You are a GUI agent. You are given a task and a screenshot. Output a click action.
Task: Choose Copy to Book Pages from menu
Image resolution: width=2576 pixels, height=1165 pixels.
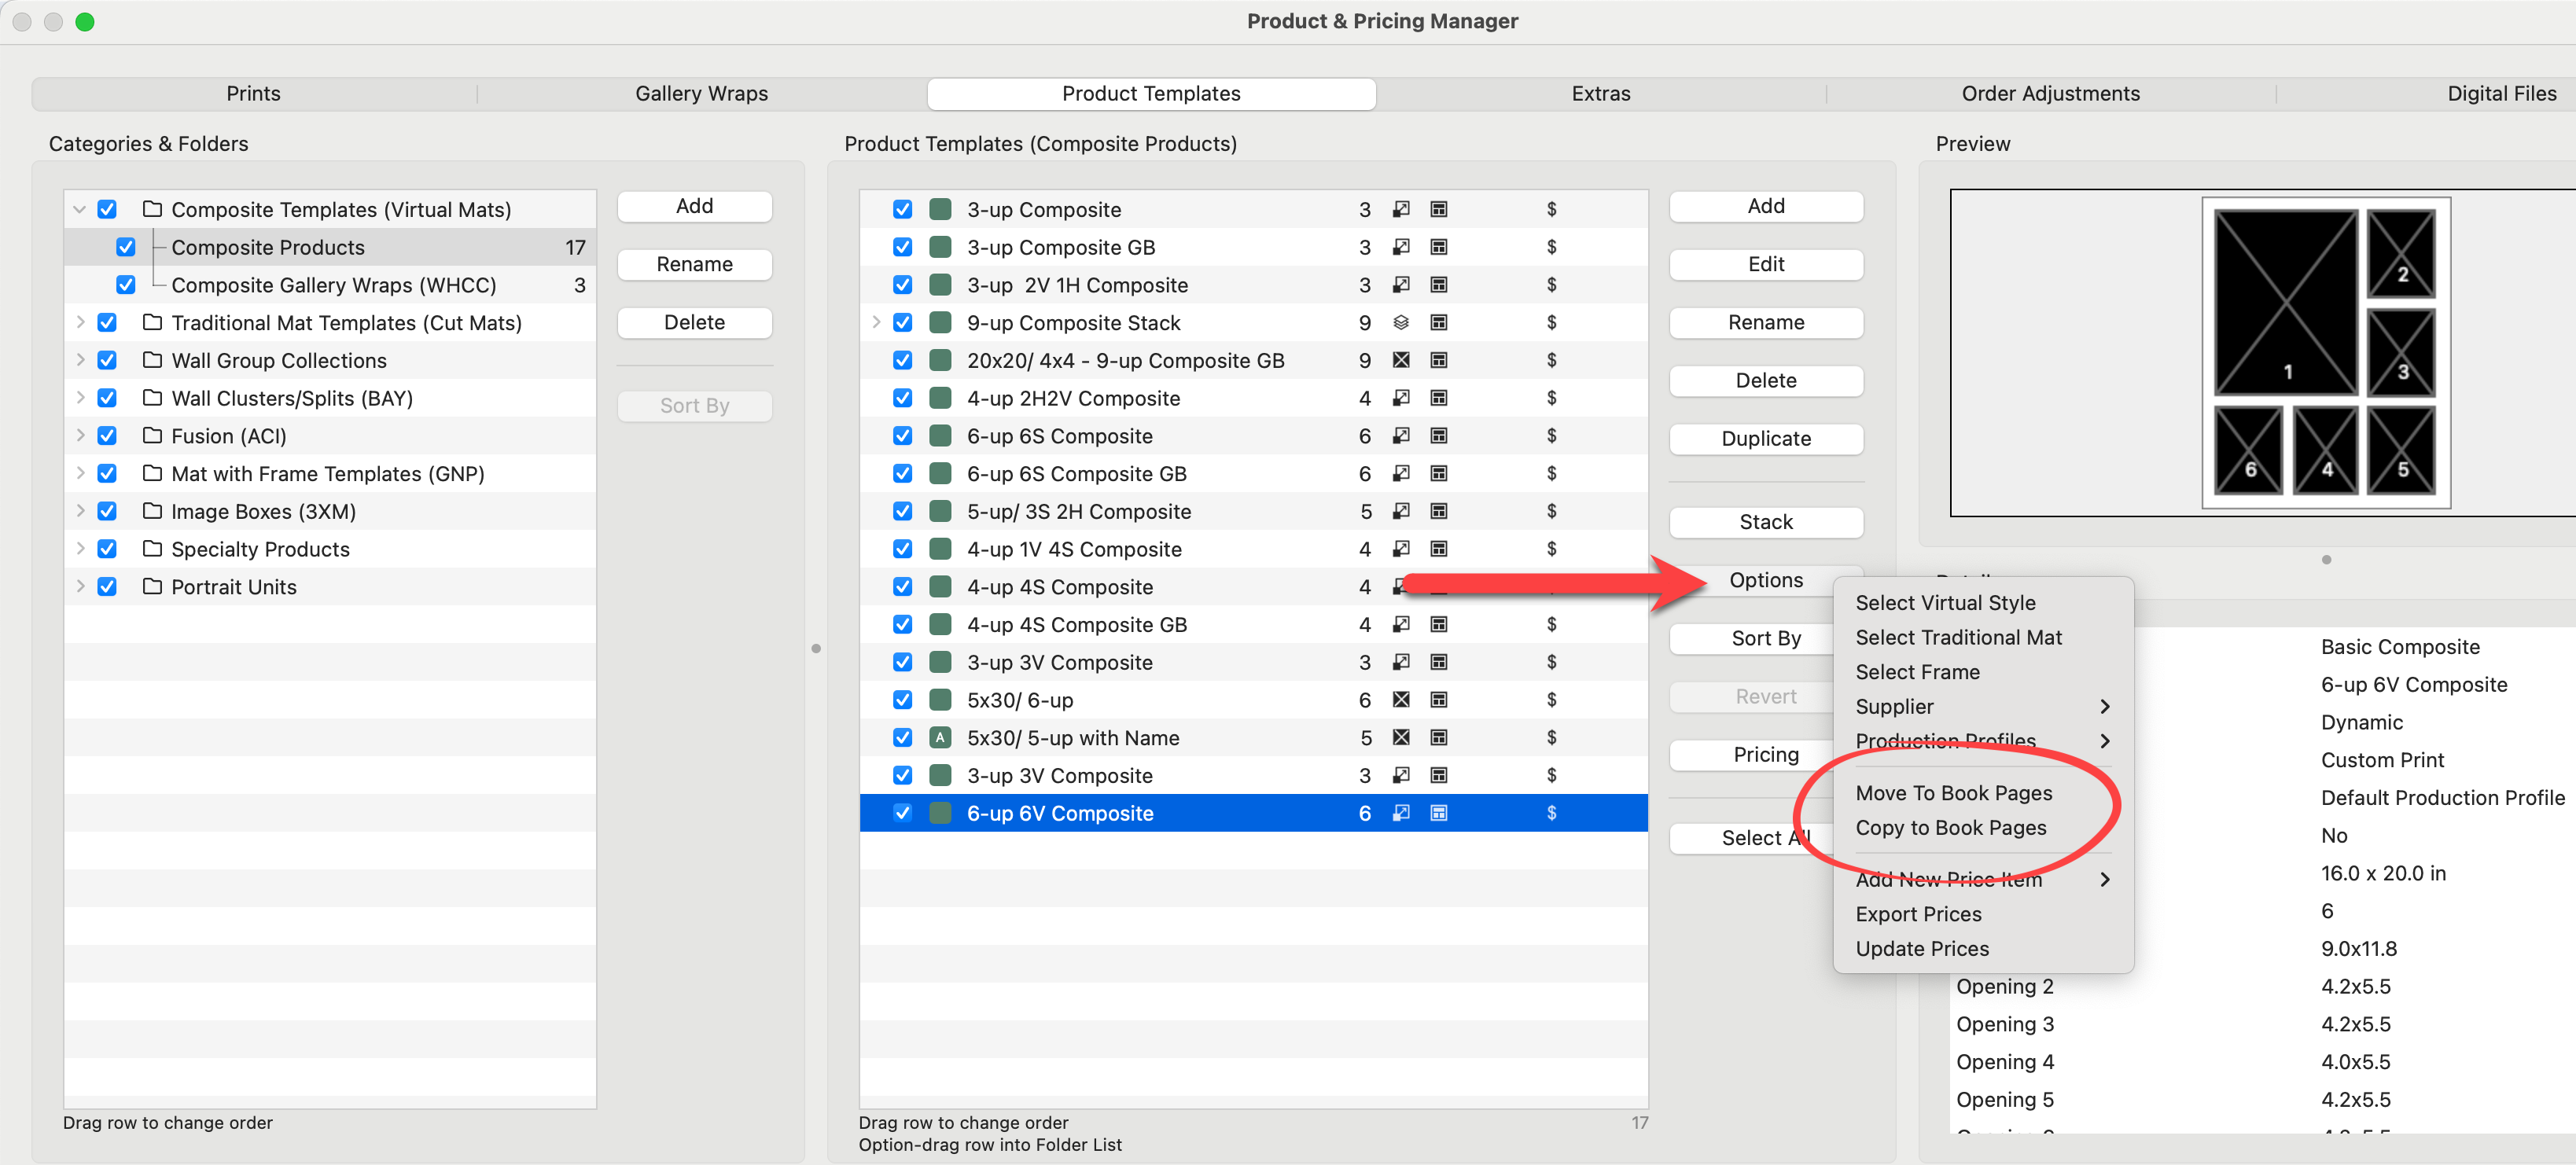1950,828
